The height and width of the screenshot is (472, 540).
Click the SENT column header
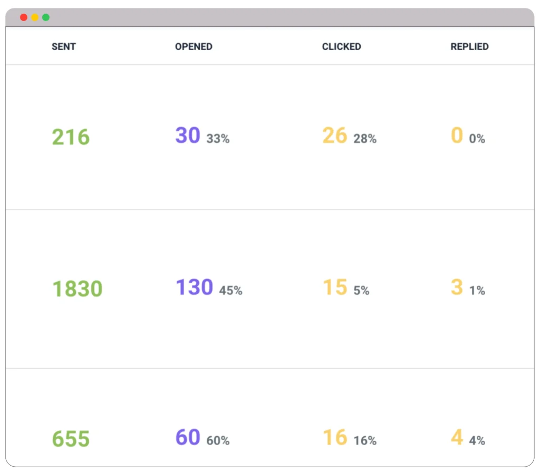point(63,46)
